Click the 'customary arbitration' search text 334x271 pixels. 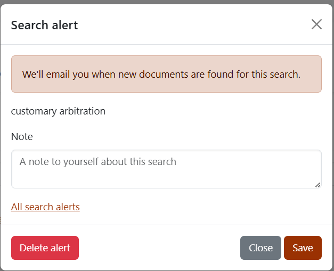(58, 111)
